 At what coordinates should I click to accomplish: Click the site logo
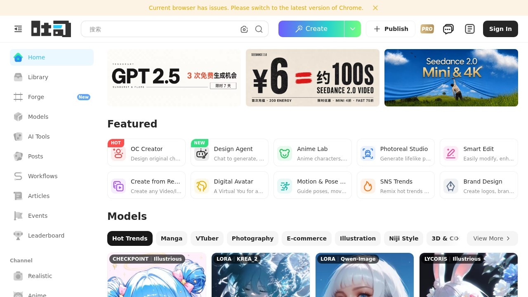51,29
